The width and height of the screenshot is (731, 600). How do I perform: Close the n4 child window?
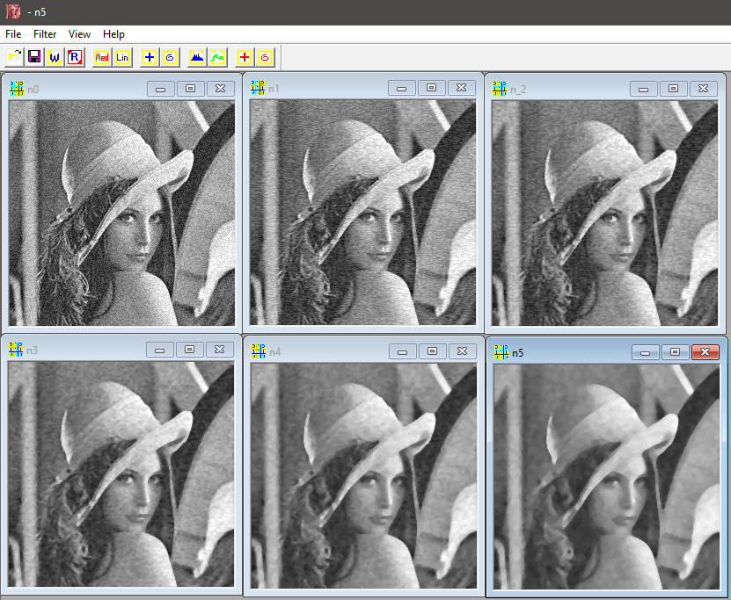tap(462, 351)
